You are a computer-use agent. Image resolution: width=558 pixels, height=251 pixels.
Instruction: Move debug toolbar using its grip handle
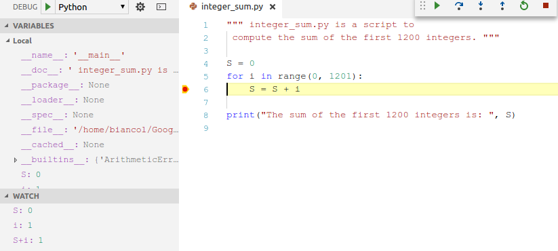tap(422, 6)
